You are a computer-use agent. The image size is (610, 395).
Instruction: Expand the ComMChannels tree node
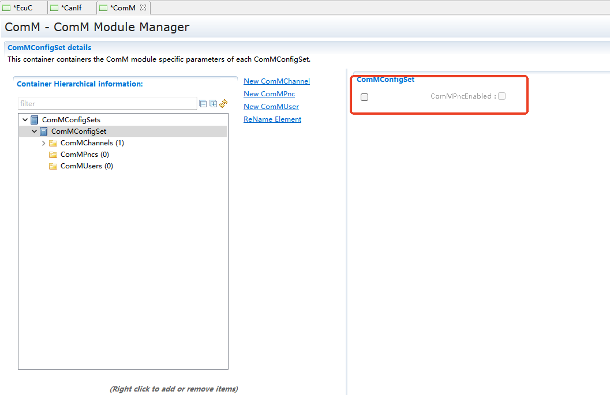pyautogui.click(x=43, y=143)
